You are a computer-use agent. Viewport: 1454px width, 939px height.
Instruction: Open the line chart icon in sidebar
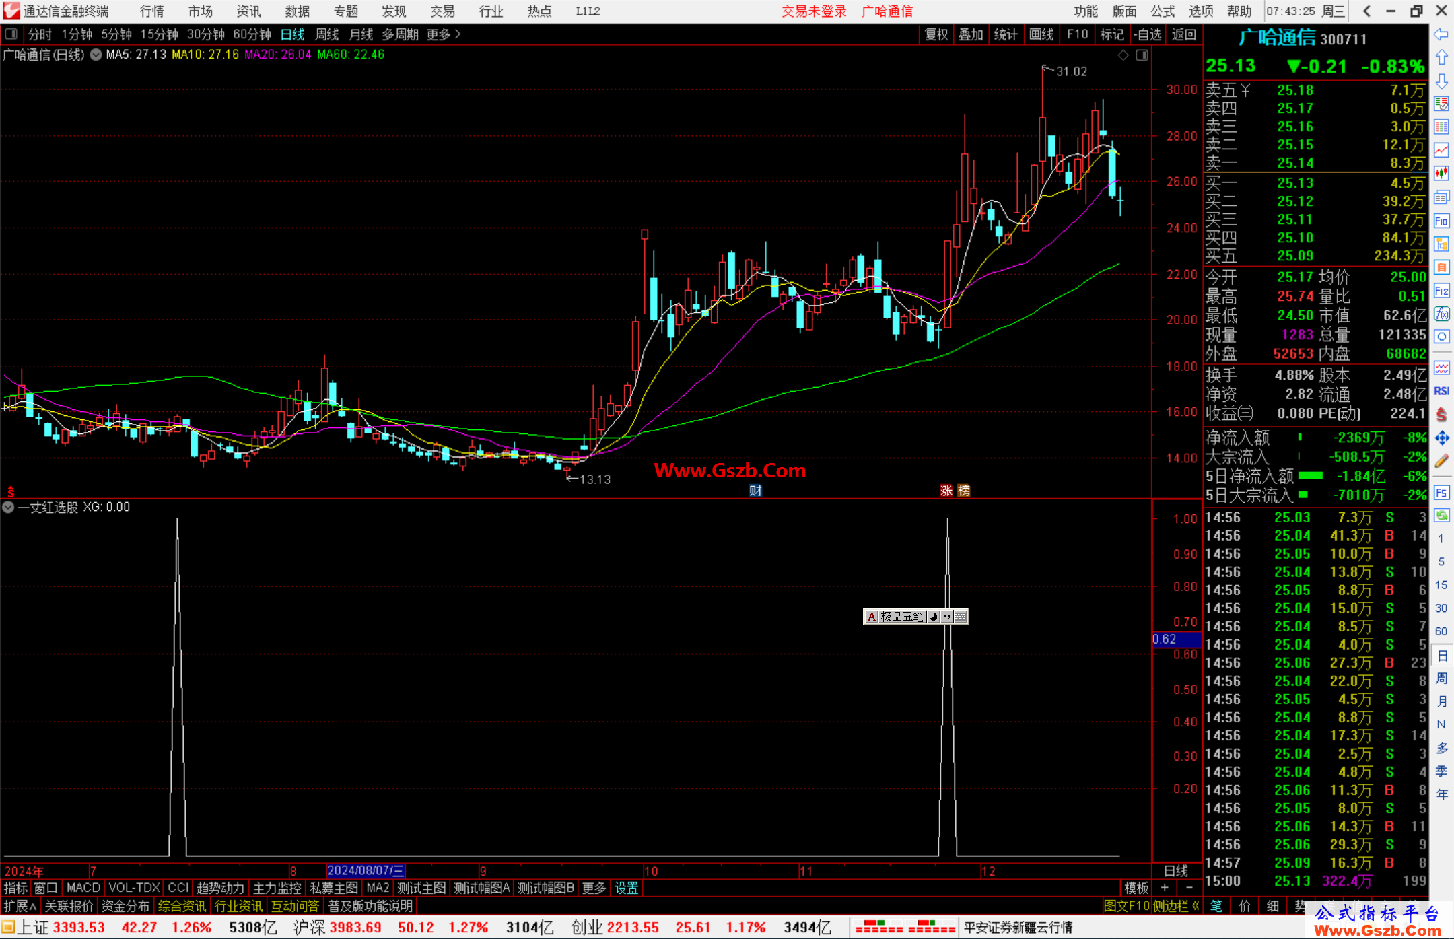1441,150
